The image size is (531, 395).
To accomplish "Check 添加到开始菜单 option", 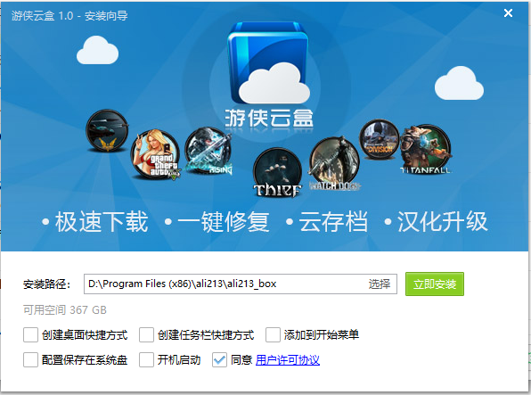I will (273, 335).
